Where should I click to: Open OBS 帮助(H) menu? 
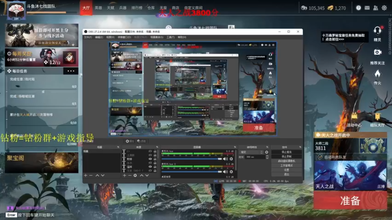coord(182,37)
